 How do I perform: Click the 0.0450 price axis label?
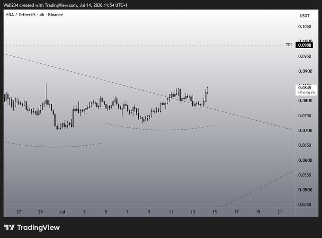[x=305, y=204]
